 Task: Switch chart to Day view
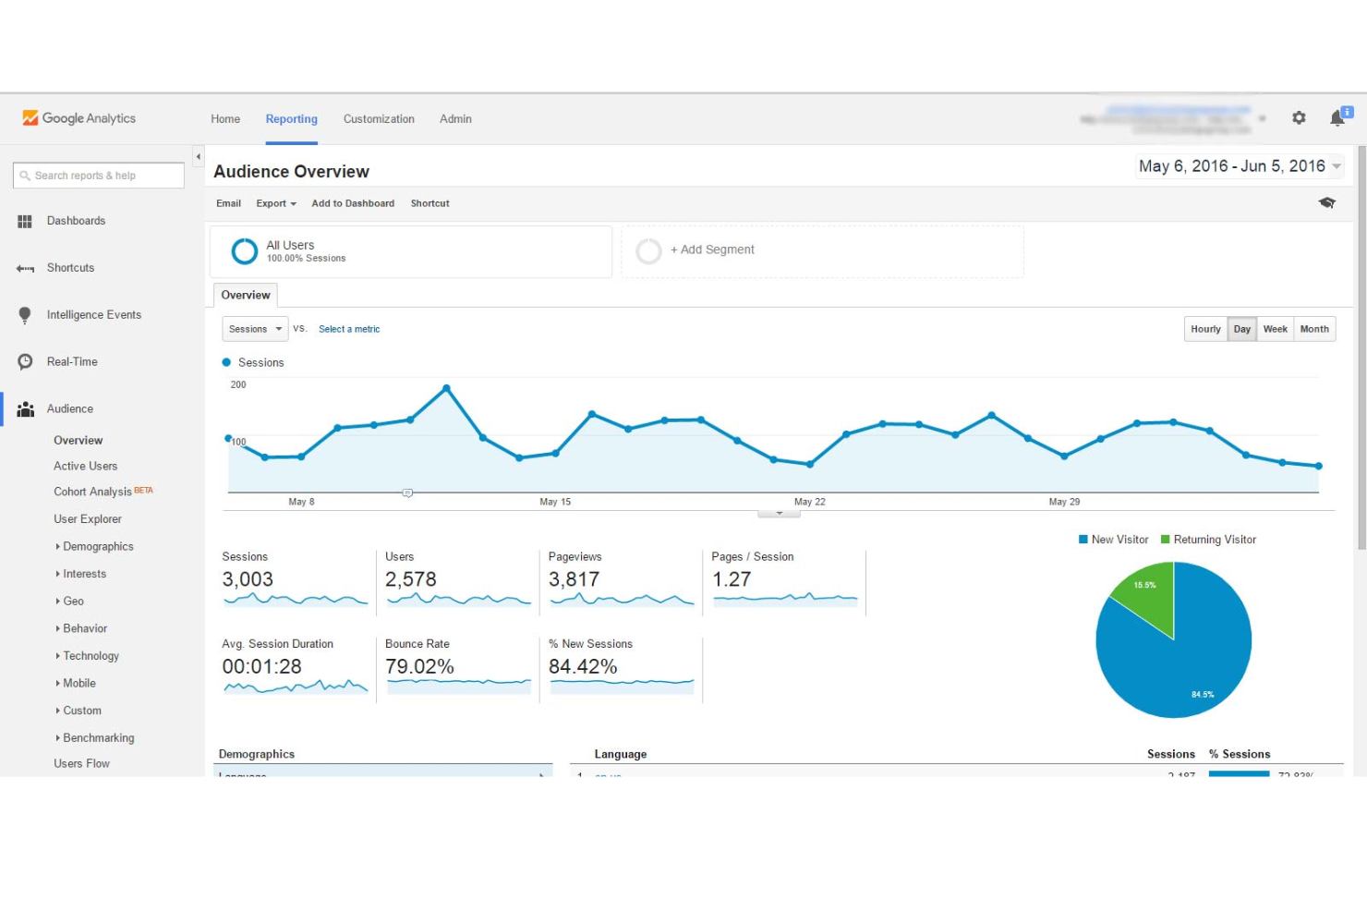pyautogui.click(x=1242, y=329)
